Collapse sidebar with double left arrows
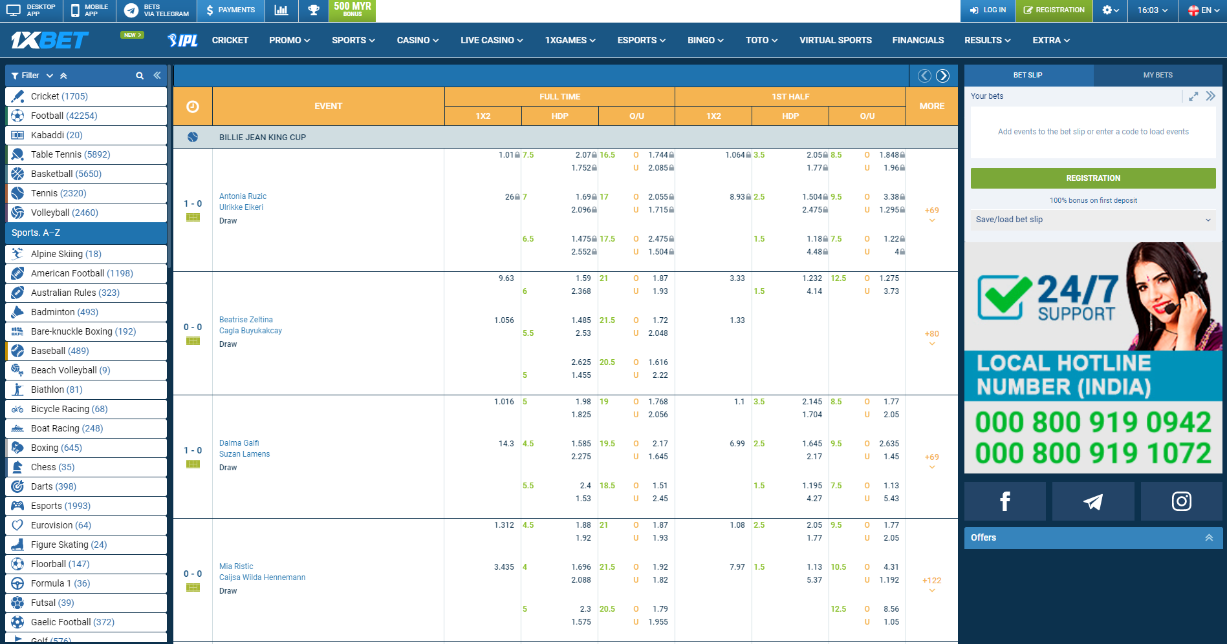 [157, 76]
